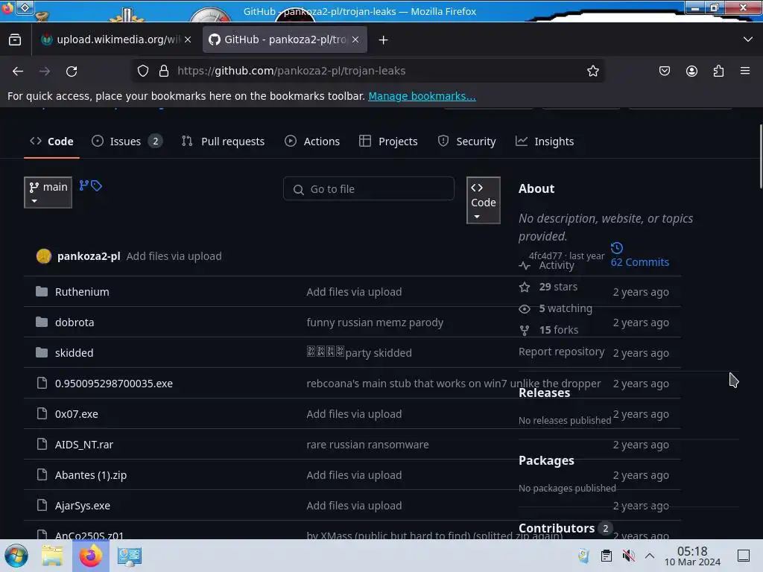Image resolution: width=763 pixels, height=572 pixels.
Task: Open the Security tab
Action: pyautogui.click(x=466, y=142)
